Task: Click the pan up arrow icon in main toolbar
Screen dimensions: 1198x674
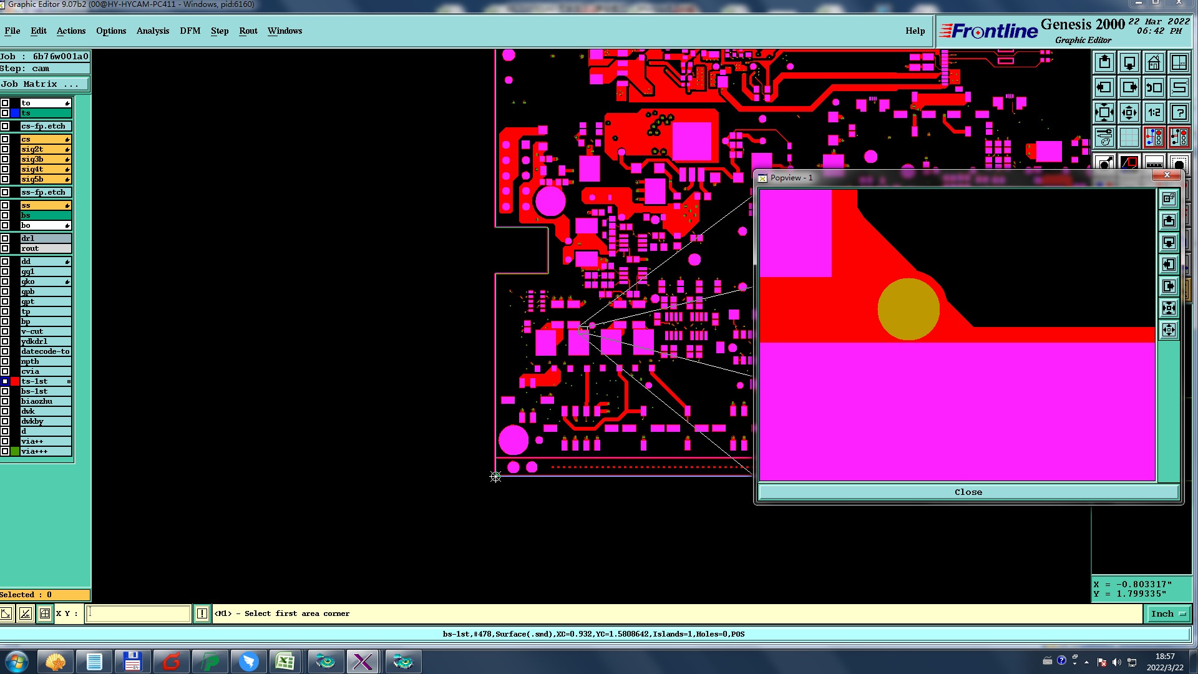Action: click(x=1104, y=62)
